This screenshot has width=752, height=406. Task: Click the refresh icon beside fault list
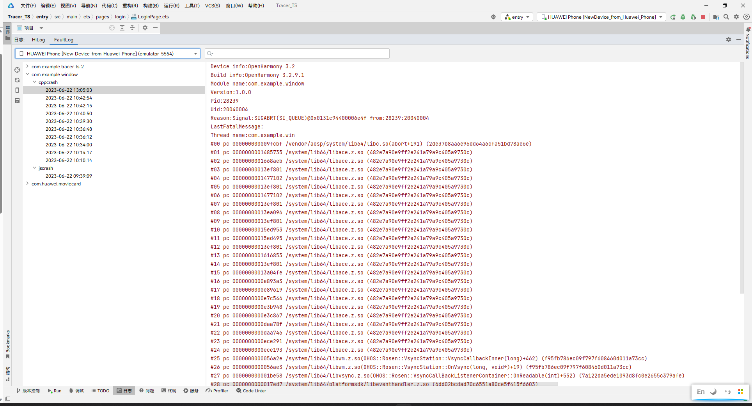pos(17,80)
